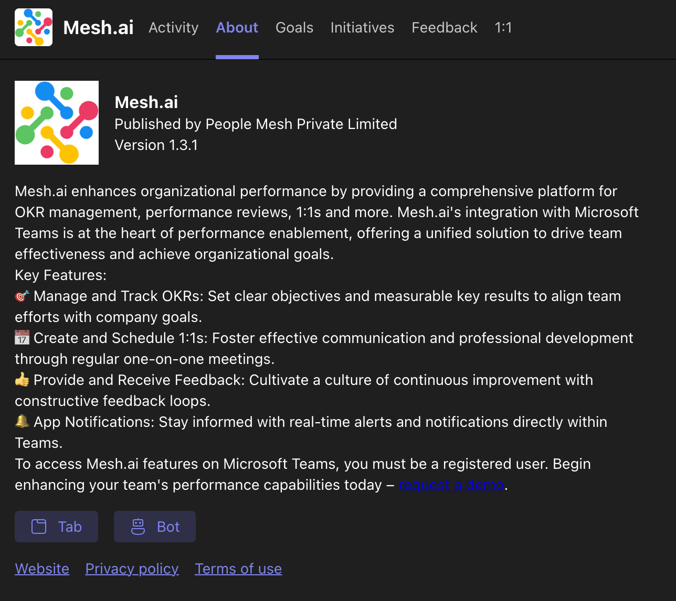Click the bell emoji beside App Notifications
Image resolution: width=676 pixels, height=601 pixels.
click(22, 421)
